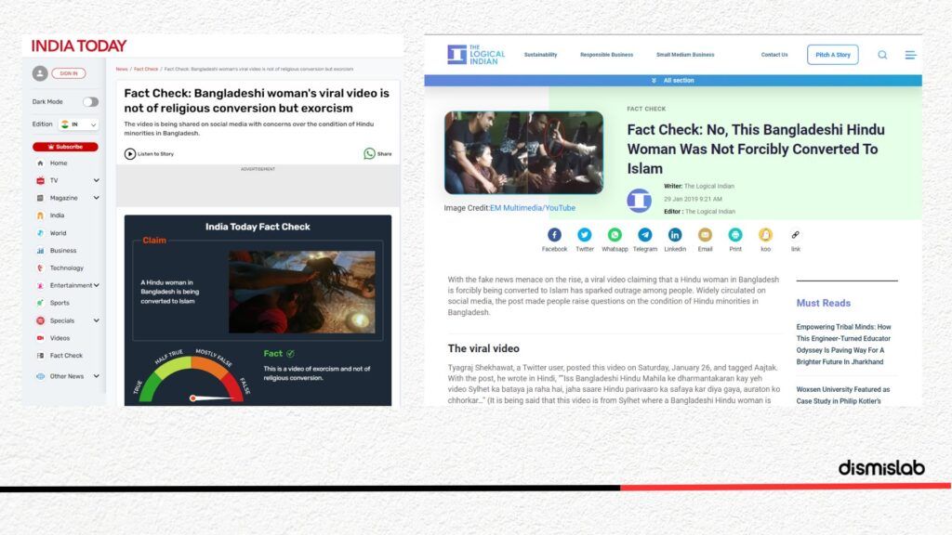Click Pitch A Story button

click(832, 55)
